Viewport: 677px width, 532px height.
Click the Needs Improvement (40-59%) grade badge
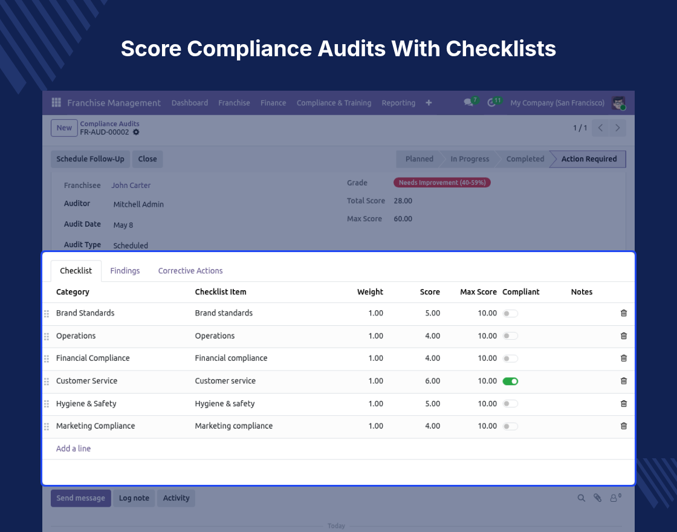(442, 183)
